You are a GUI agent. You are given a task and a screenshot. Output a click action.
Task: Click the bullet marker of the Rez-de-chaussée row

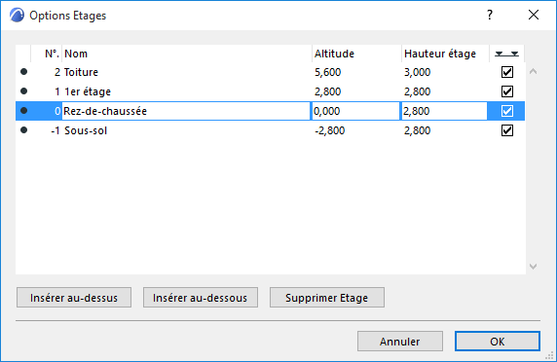point(23,111)
